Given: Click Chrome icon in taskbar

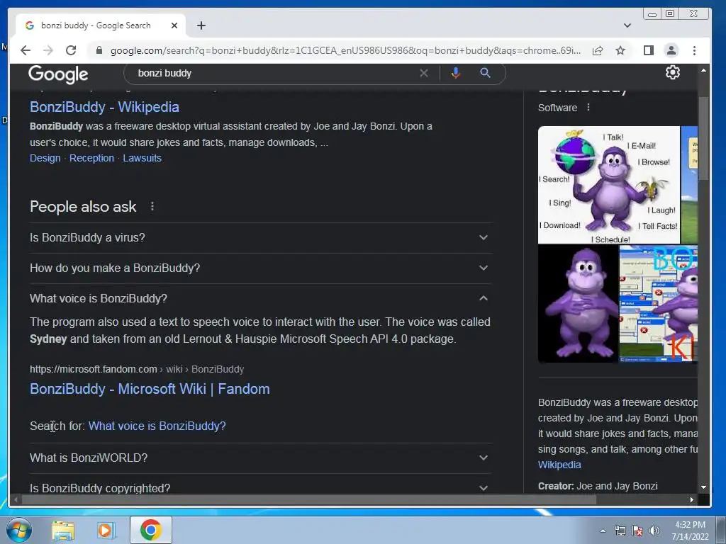Looking at the screenshot, I should [150, 530].
